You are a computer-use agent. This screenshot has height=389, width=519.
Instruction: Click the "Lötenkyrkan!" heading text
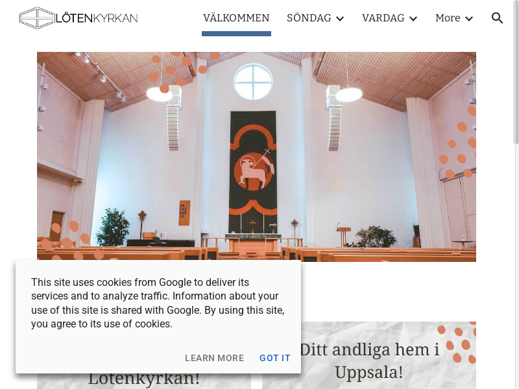tap(143, 378)
